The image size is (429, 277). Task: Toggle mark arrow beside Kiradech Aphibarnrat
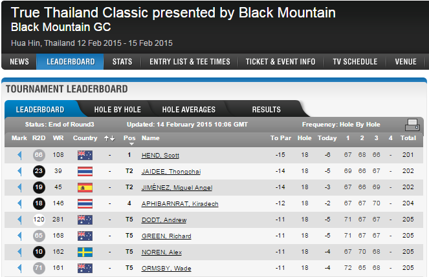coord(19,203)
